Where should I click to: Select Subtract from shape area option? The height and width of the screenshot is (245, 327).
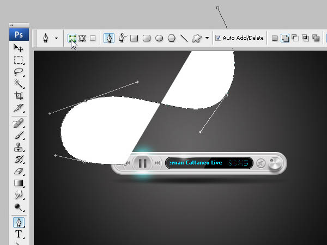295,38
